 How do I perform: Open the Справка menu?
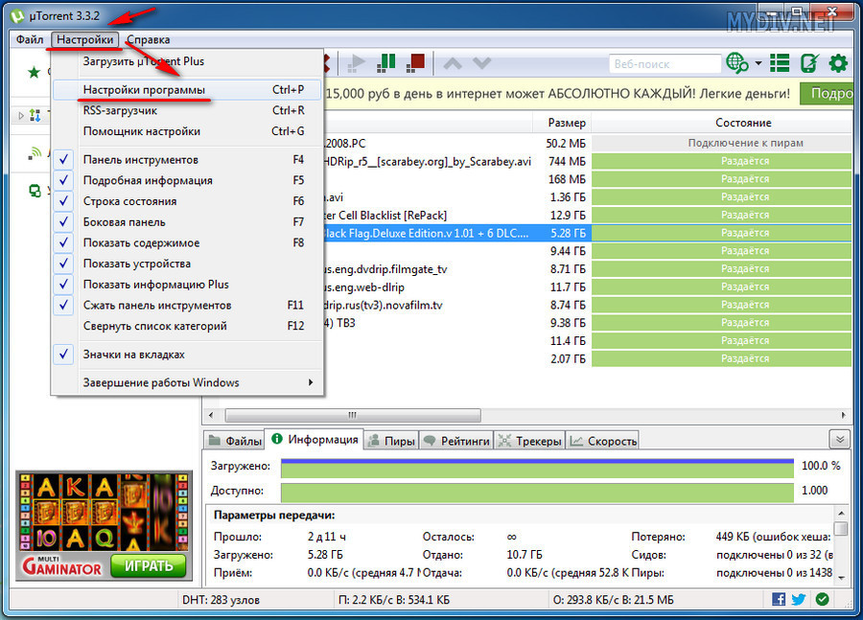[x=148, y=39]
